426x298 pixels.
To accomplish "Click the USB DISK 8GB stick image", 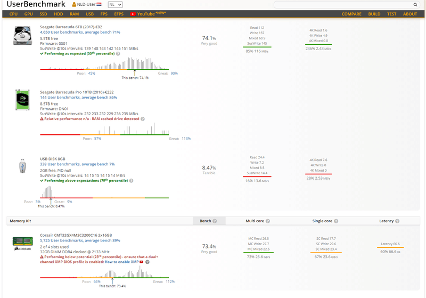I will click(x=22, y=166).
